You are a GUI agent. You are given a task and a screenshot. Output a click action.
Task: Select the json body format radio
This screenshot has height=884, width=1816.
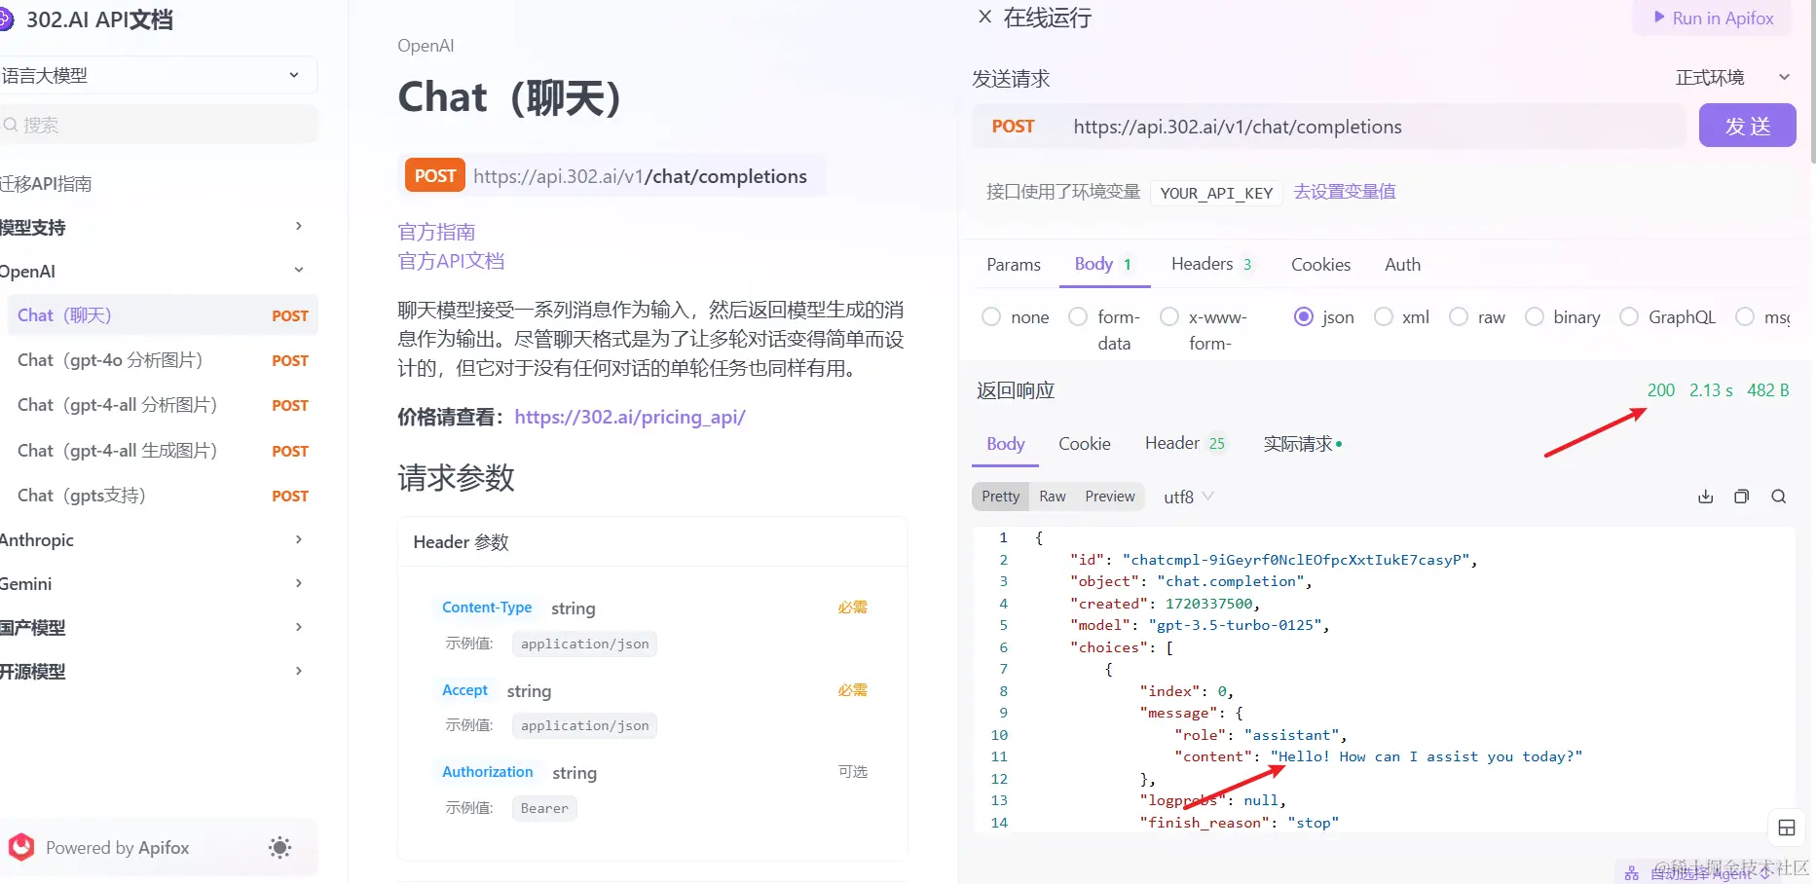click(x=1304, y=316)
